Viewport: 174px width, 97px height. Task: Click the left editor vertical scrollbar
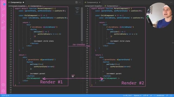click(x=82, y=25)
